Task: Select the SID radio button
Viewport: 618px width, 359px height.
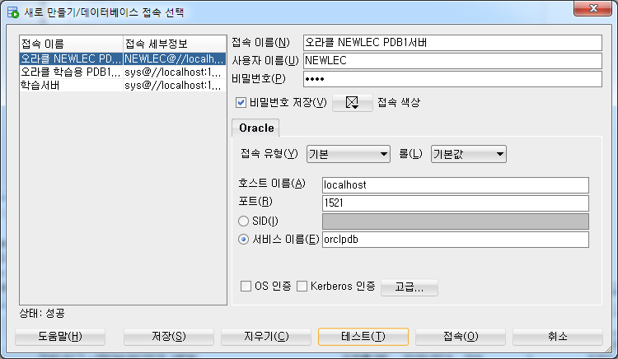Action: [244, 221]
